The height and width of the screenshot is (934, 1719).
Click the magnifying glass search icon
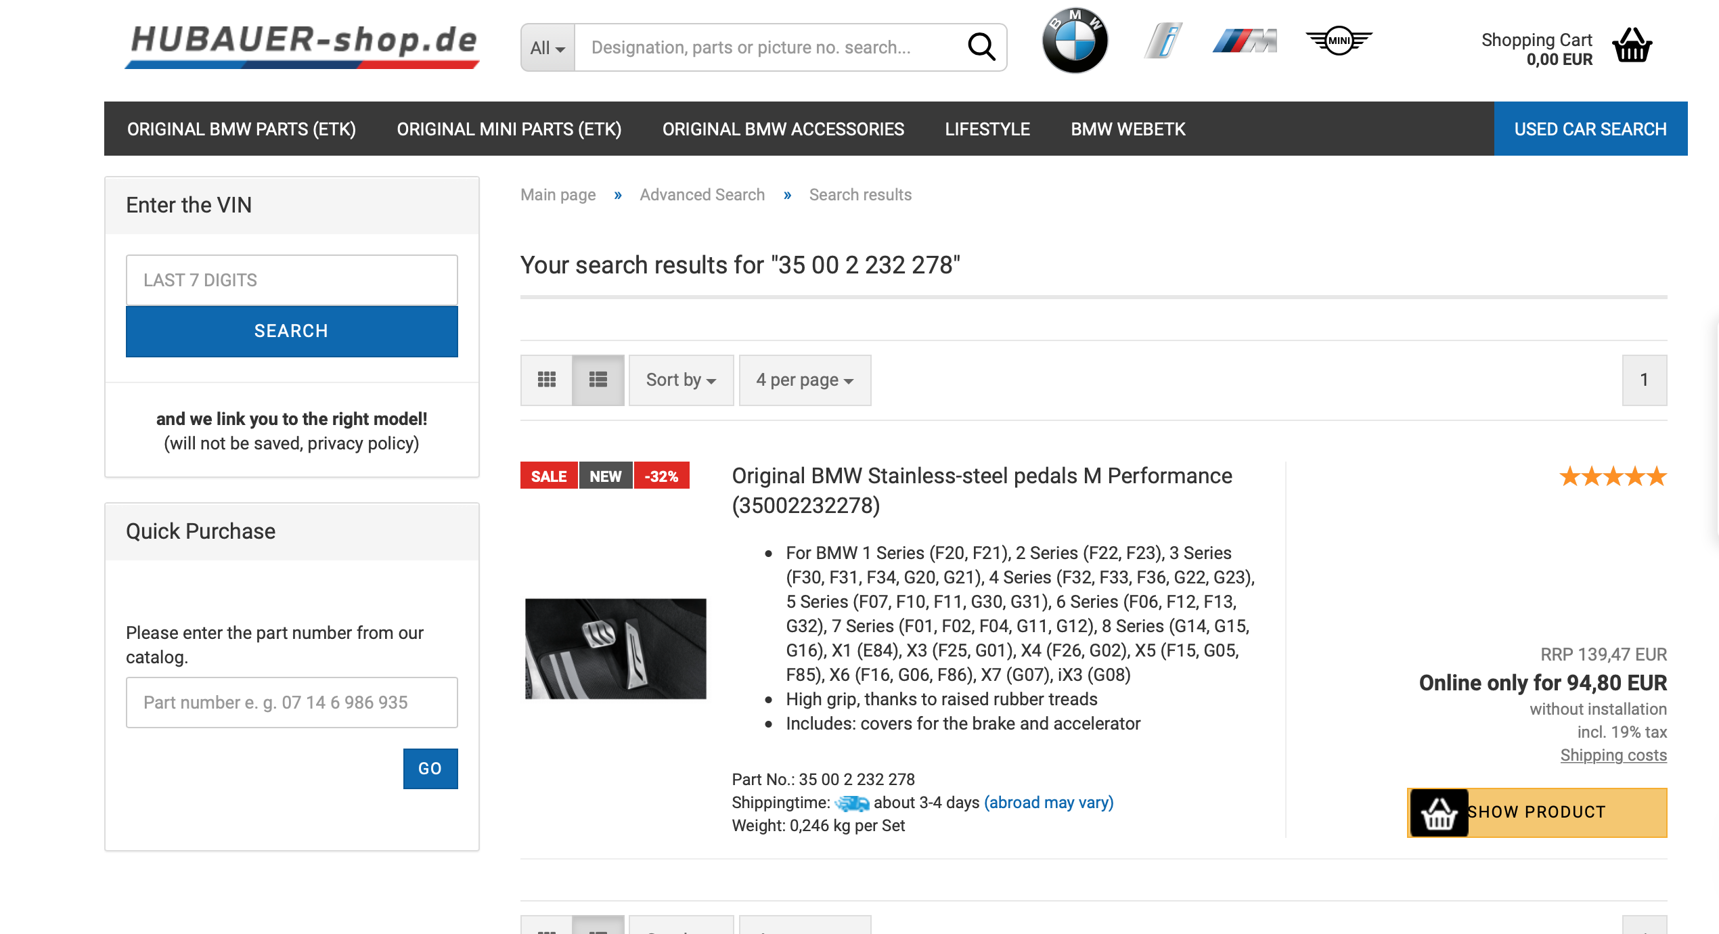(981, 47)
